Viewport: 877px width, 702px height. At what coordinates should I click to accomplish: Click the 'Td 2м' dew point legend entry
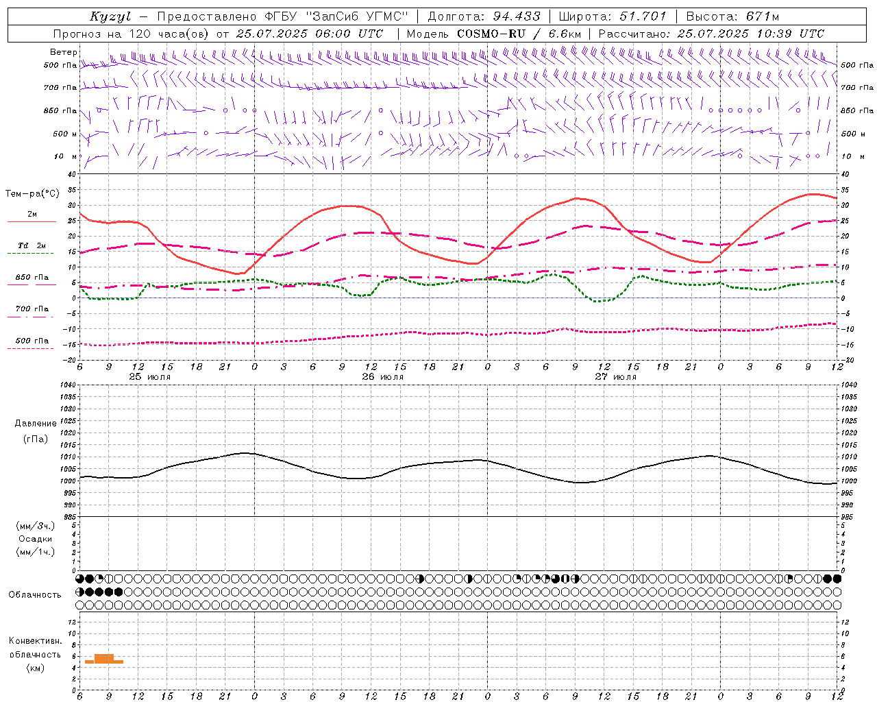pos(32,245)
